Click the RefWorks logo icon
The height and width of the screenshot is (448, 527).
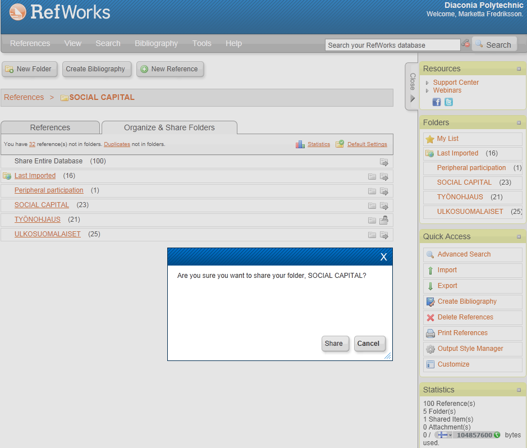pyautogui.click(x=17, y=12)
